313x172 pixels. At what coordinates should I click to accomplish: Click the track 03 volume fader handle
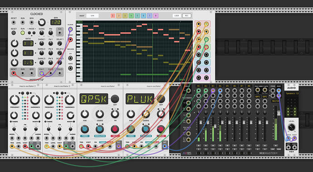pos(215,126)
